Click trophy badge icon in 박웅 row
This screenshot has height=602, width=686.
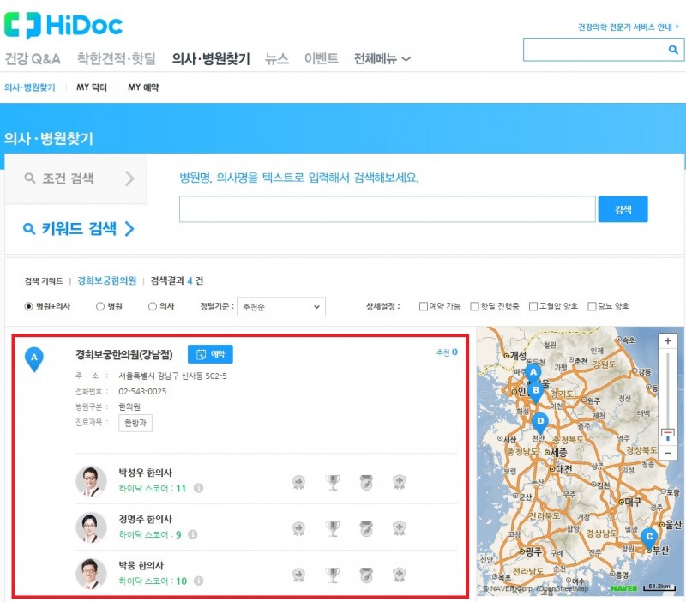(333, 575)
